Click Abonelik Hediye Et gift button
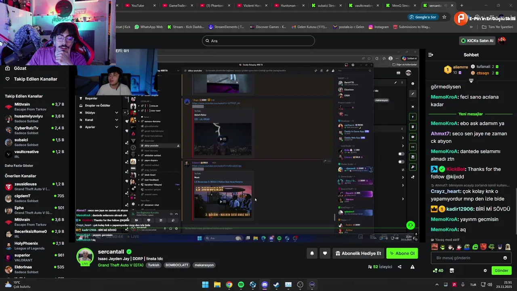Viewport: 517px width, 291px height. tap(358, 253)
